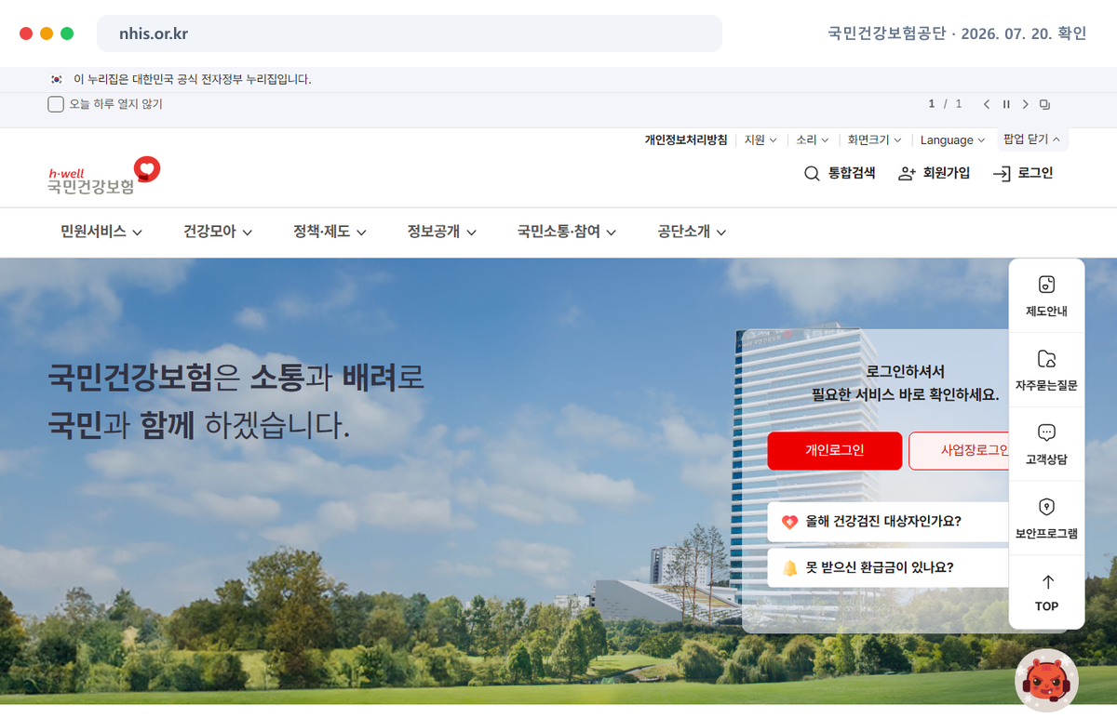Pause the popup slideshow
This screenshot has height=718, width=1117.
coord(1006,104)
